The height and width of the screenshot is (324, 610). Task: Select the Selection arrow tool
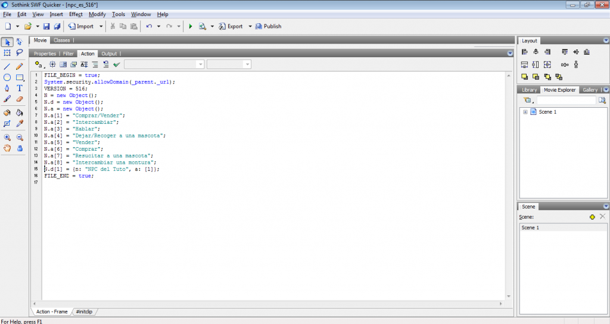coord(7,42)
